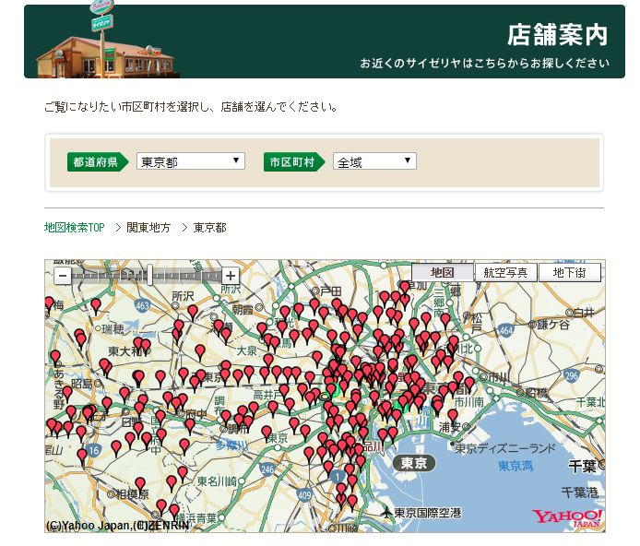
Task: Open the 東京都 prefecture dropdown
Action: (191, 161)
